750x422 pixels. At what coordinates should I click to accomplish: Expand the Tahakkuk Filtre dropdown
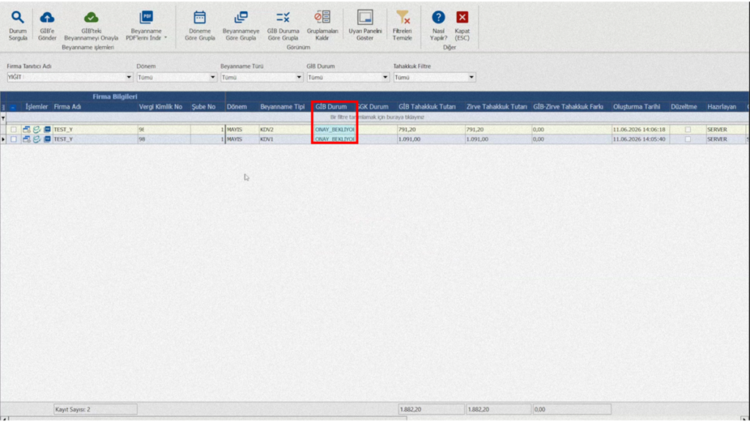pos(471,77)
